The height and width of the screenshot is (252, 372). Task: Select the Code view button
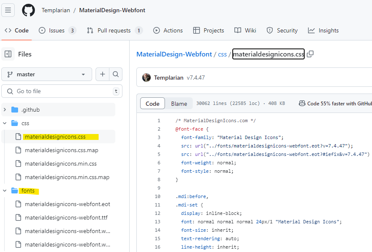point(153,104)
